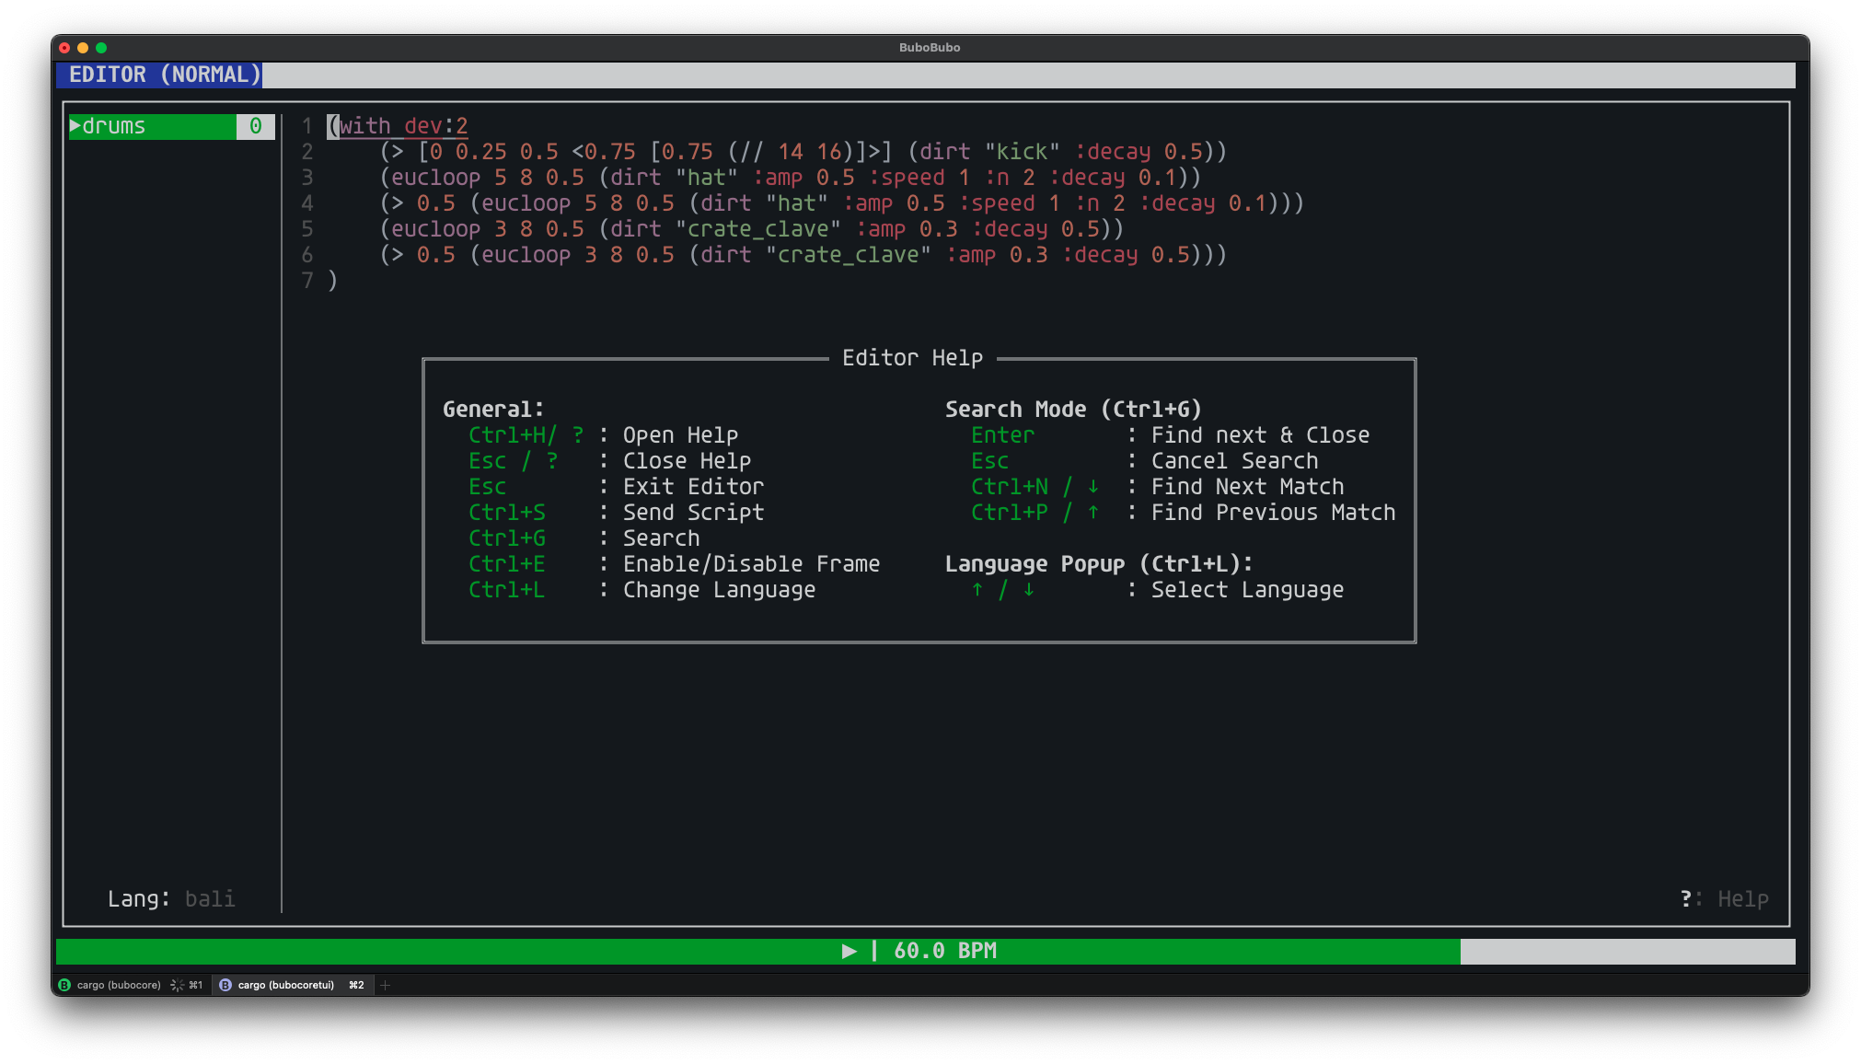Click the play triangle before drums
Screen dimensions: 1861x1064
coord(75,126)
